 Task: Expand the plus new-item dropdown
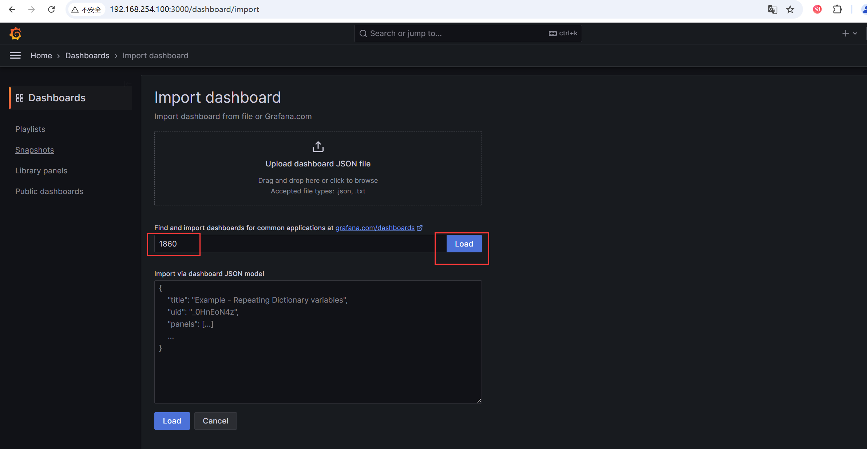pyautogui.click(x=849, y=34)
